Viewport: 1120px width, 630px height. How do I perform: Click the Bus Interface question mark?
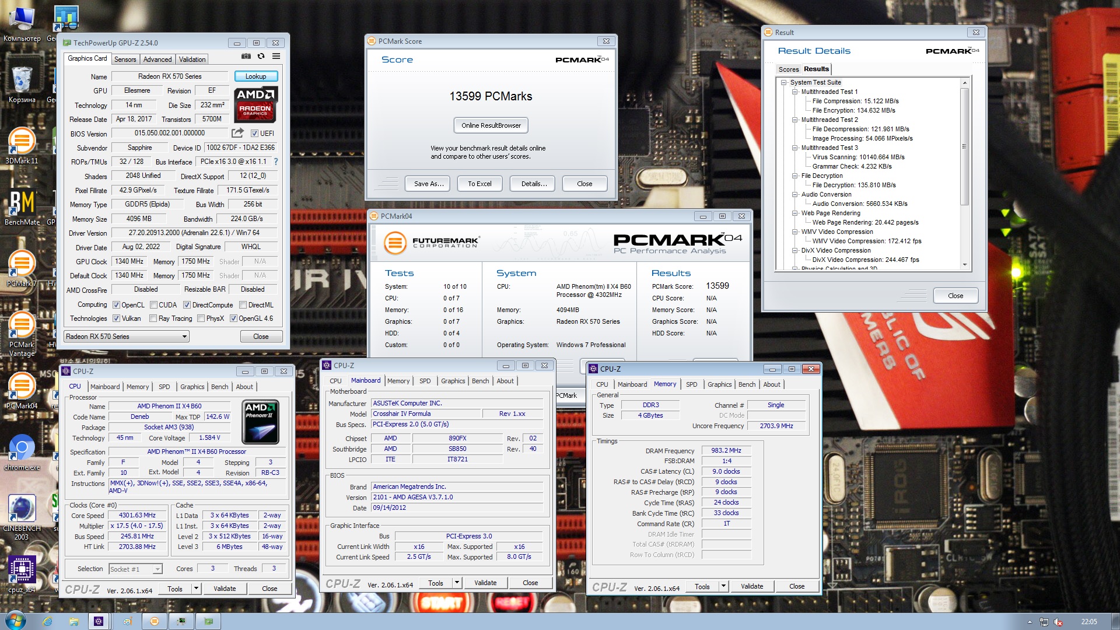[x=276, y=162]
